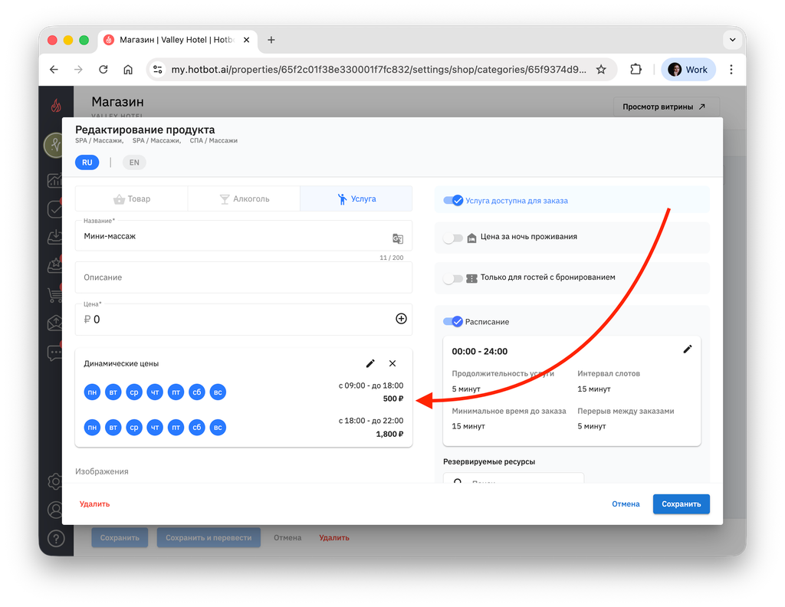Viewport: 785px width, 607px height.
Task: Toggle ср in 09:00-18:00 price row
Action: pos(134,392)
